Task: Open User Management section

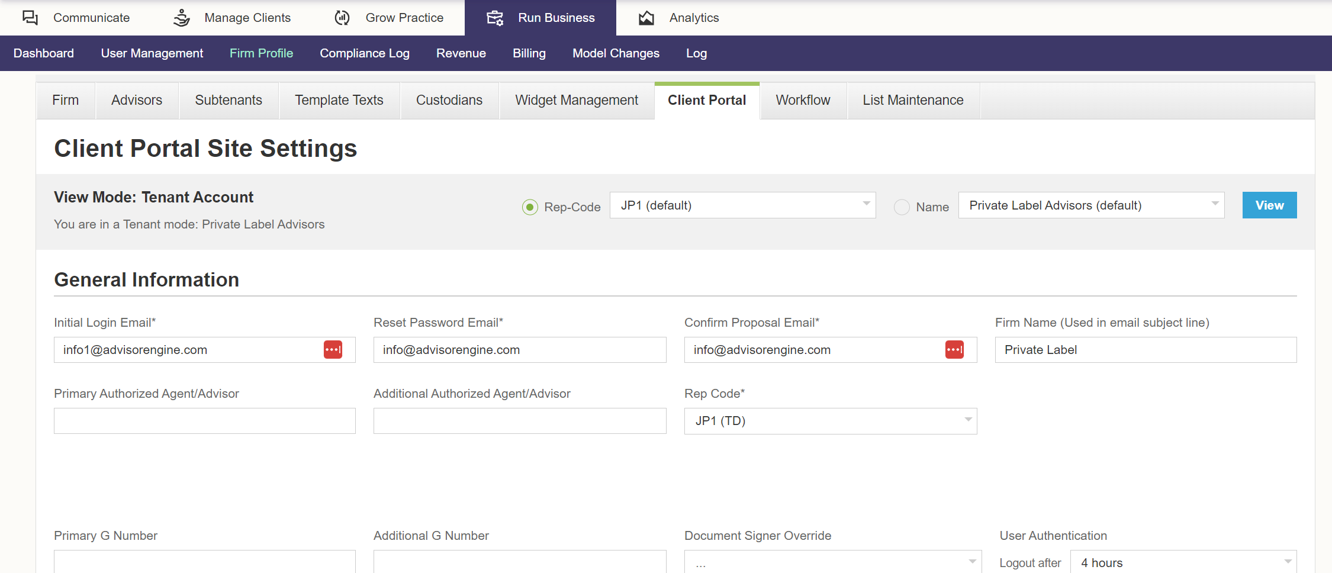Action: pos(152,53)
